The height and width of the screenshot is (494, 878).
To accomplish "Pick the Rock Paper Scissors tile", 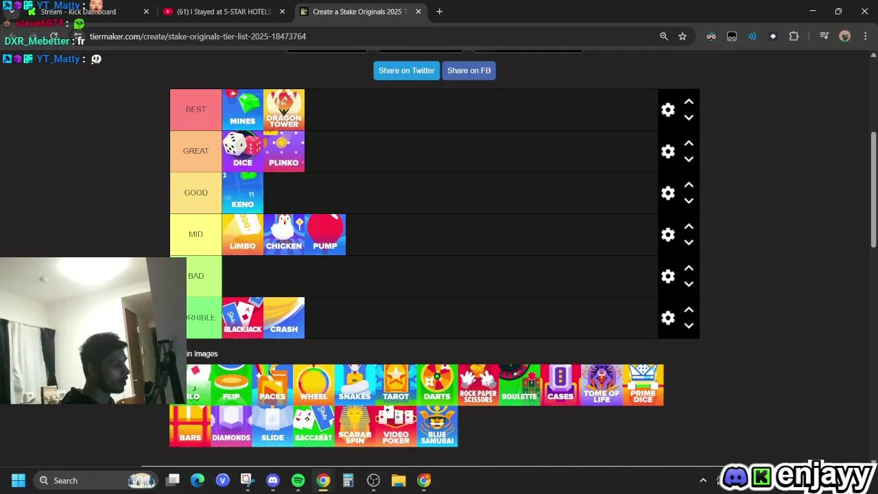I will (478, 385).
